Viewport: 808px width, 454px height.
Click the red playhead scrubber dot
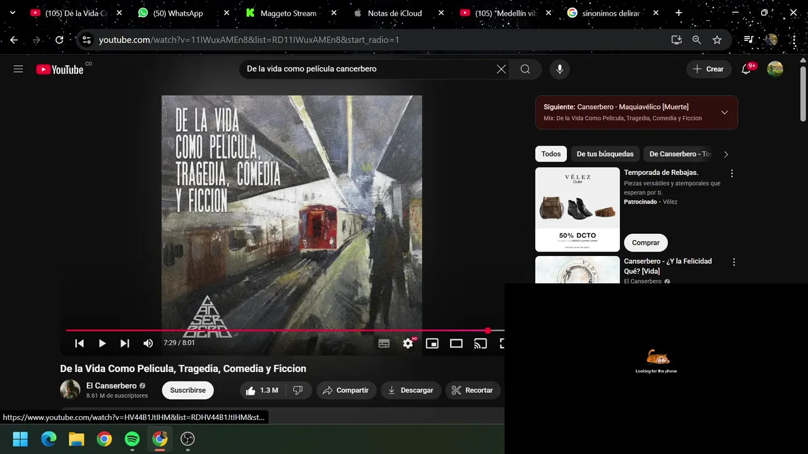(x=488, y=330)
